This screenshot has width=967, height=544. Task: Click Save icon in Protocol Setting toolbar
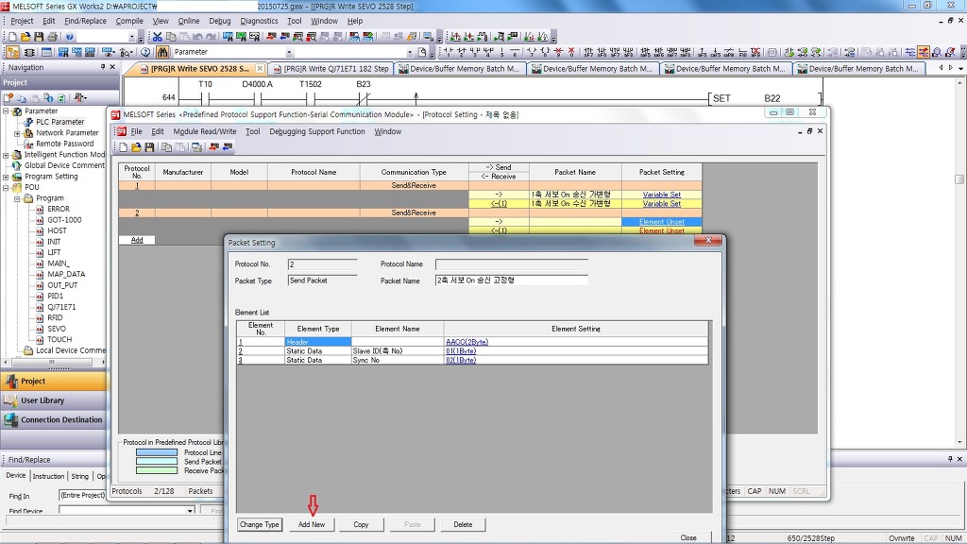149,147
